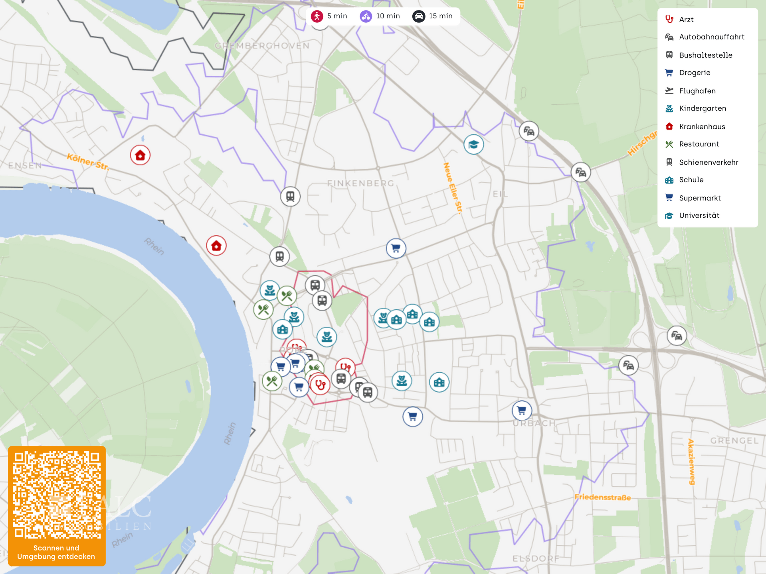Click the highway ramp marker near Hirschgraben street
Viewport: 766px width, 574px height.
pyautogui.click(x=581, y=173)
